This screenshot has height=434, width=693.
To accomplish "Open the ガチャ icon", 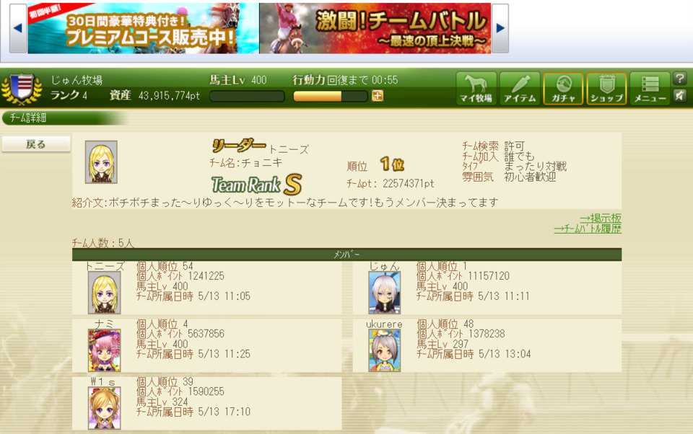I will tap(563, 88).
